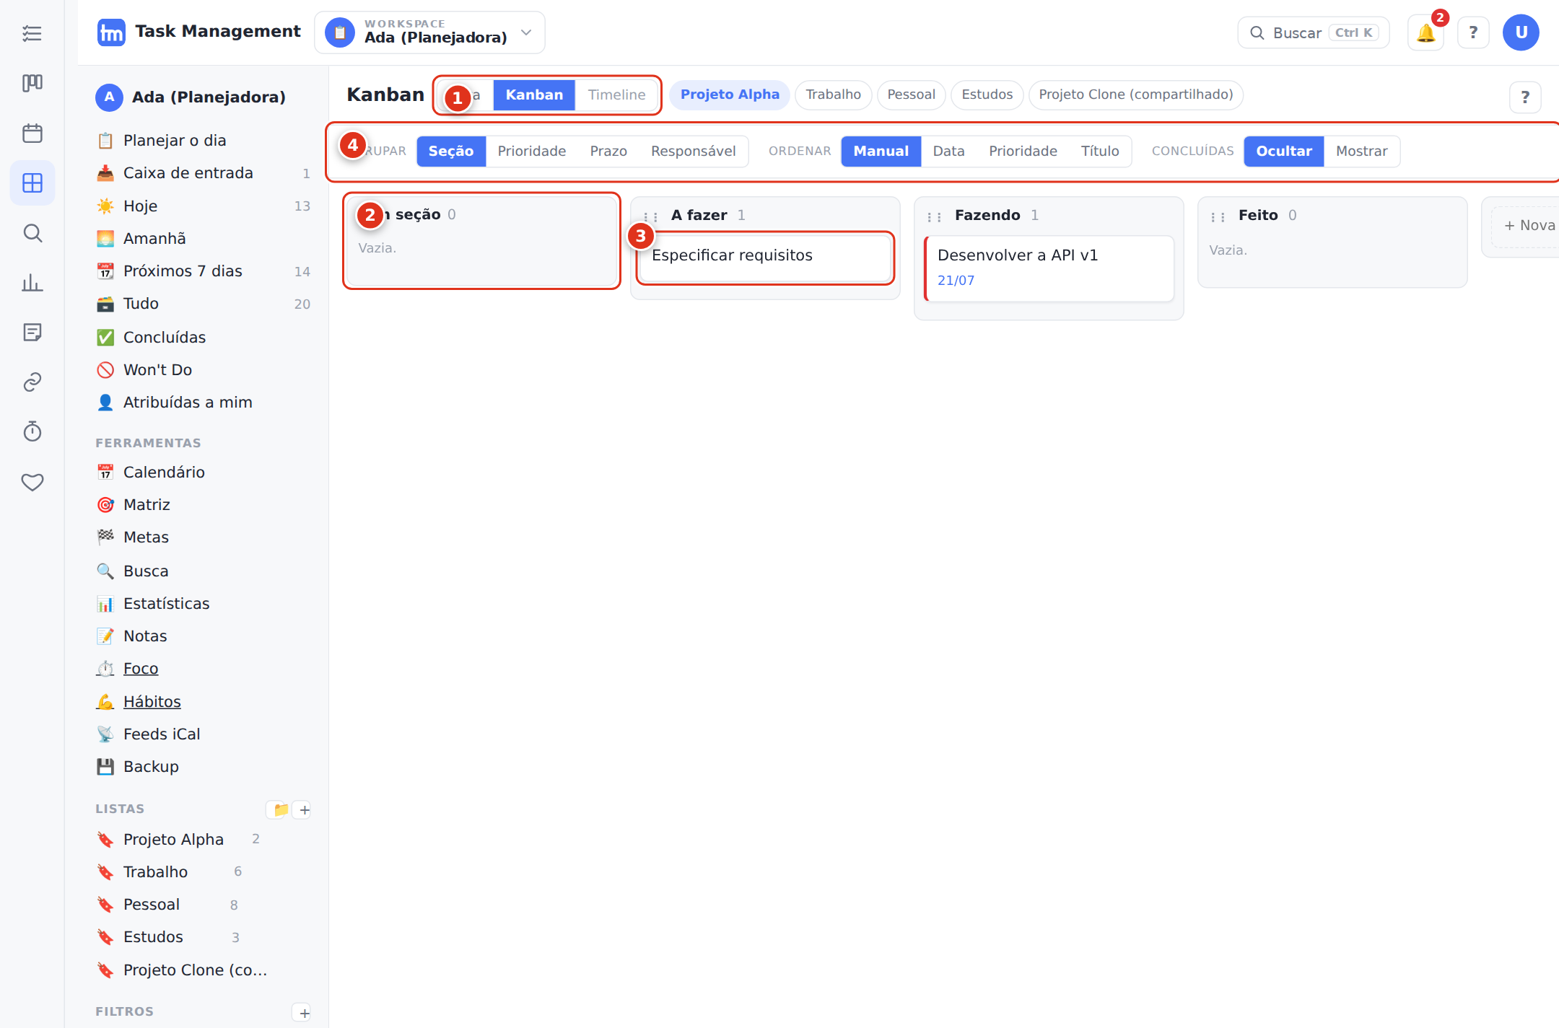Select the matrix grid icon in left rail
Screen dimensions: 1559x1028
click(x=32, y=183)
